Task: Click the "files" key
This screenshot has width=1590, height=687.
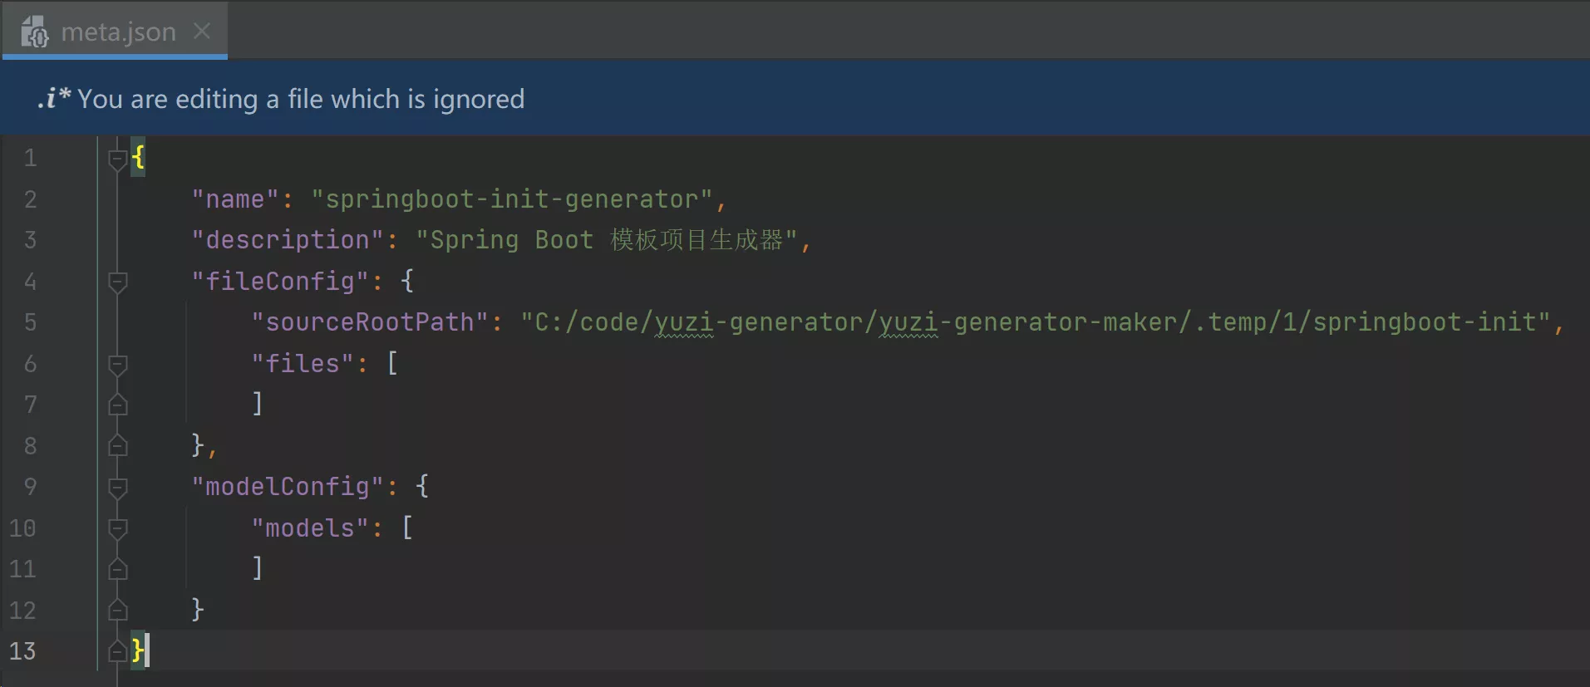Action: coord(303,364)
